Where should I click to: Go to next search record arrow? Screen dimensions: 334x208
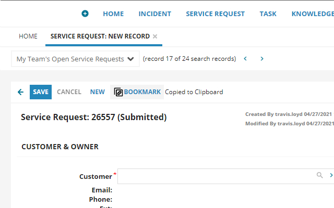[262, 59]
